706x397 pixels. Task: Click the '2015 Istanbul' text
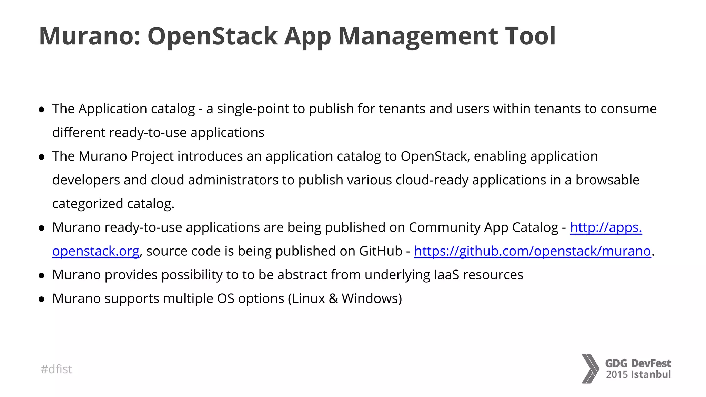pyautogui.click(x=638, y=375)
